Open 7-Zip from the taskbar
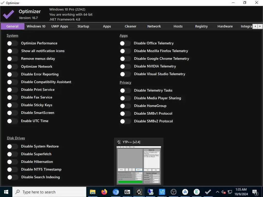The image size is (263, 197). click(x=127, y=192)
